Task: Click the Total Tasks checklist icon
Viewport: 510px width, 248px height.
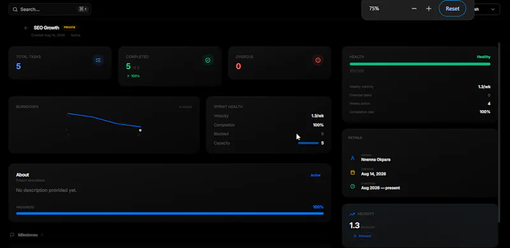Action: (98, 60)
